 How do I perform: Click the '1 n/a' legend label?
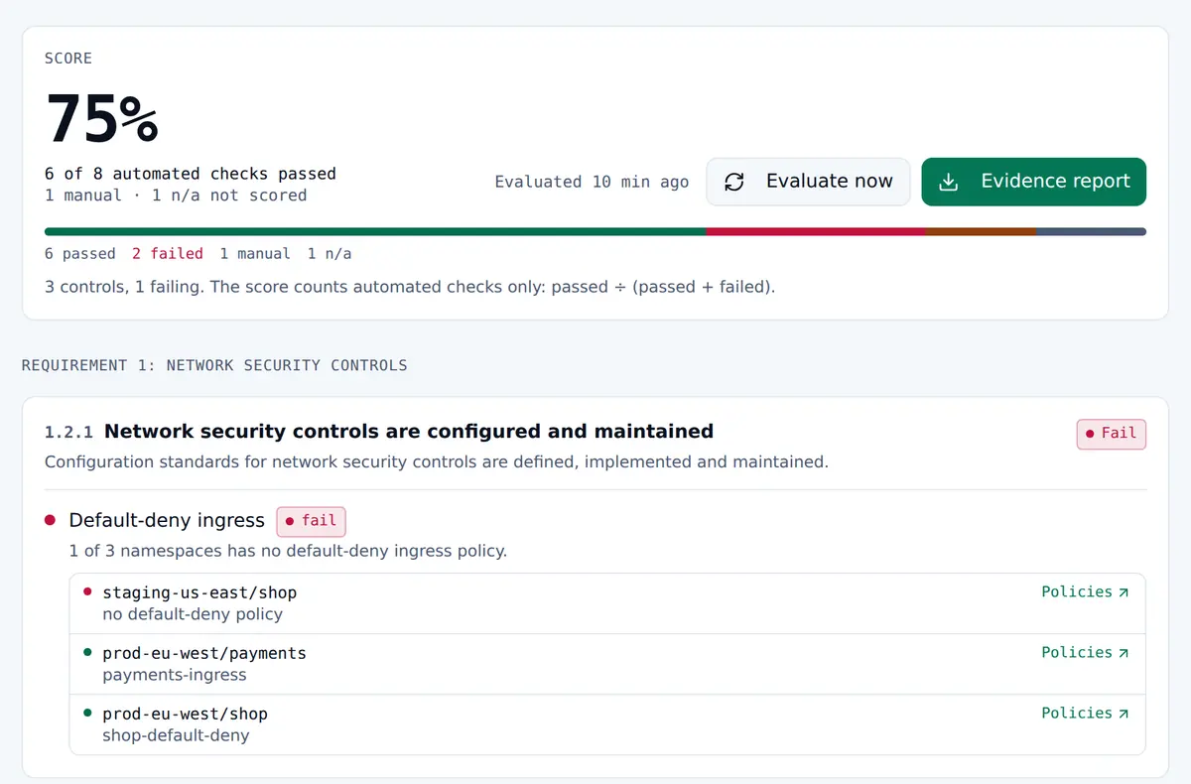coord(330,254)
